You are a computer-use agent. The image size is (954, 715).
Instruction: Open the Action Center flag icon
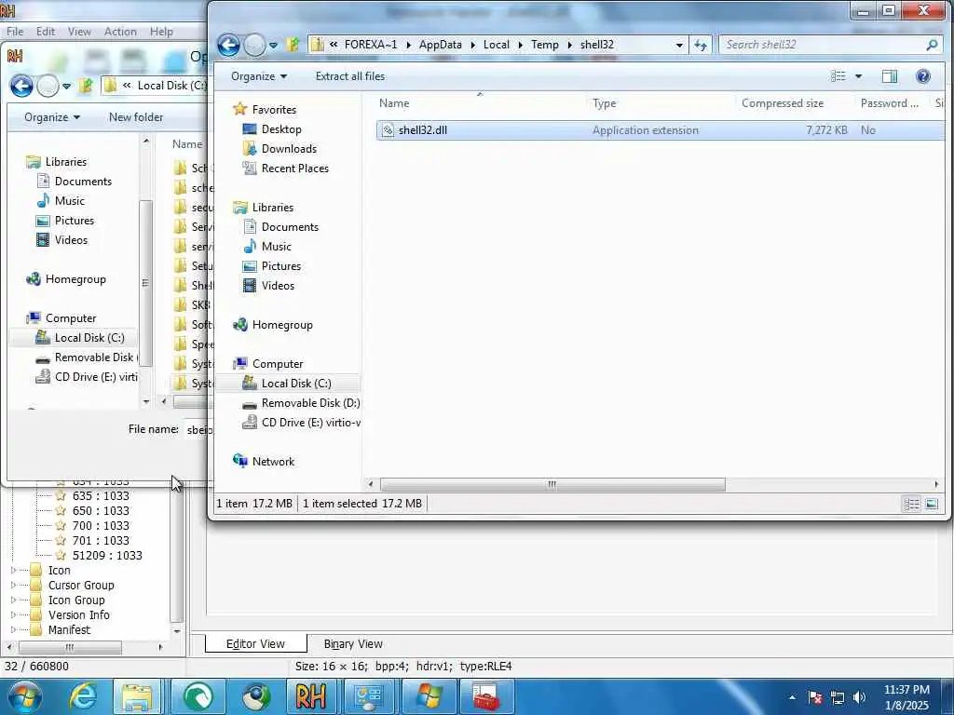[815, 697]
